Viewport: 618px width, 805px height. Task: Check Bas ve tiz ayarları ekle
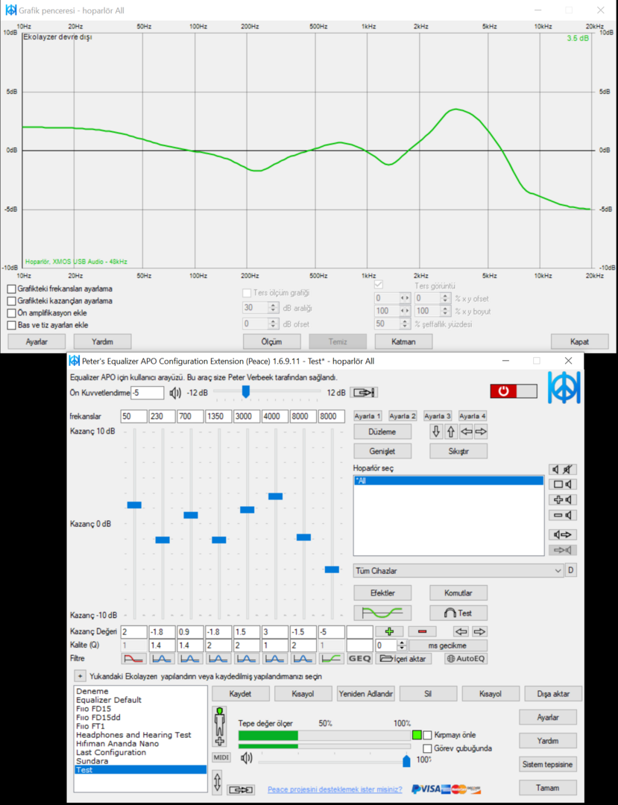(x=11, y=325)
